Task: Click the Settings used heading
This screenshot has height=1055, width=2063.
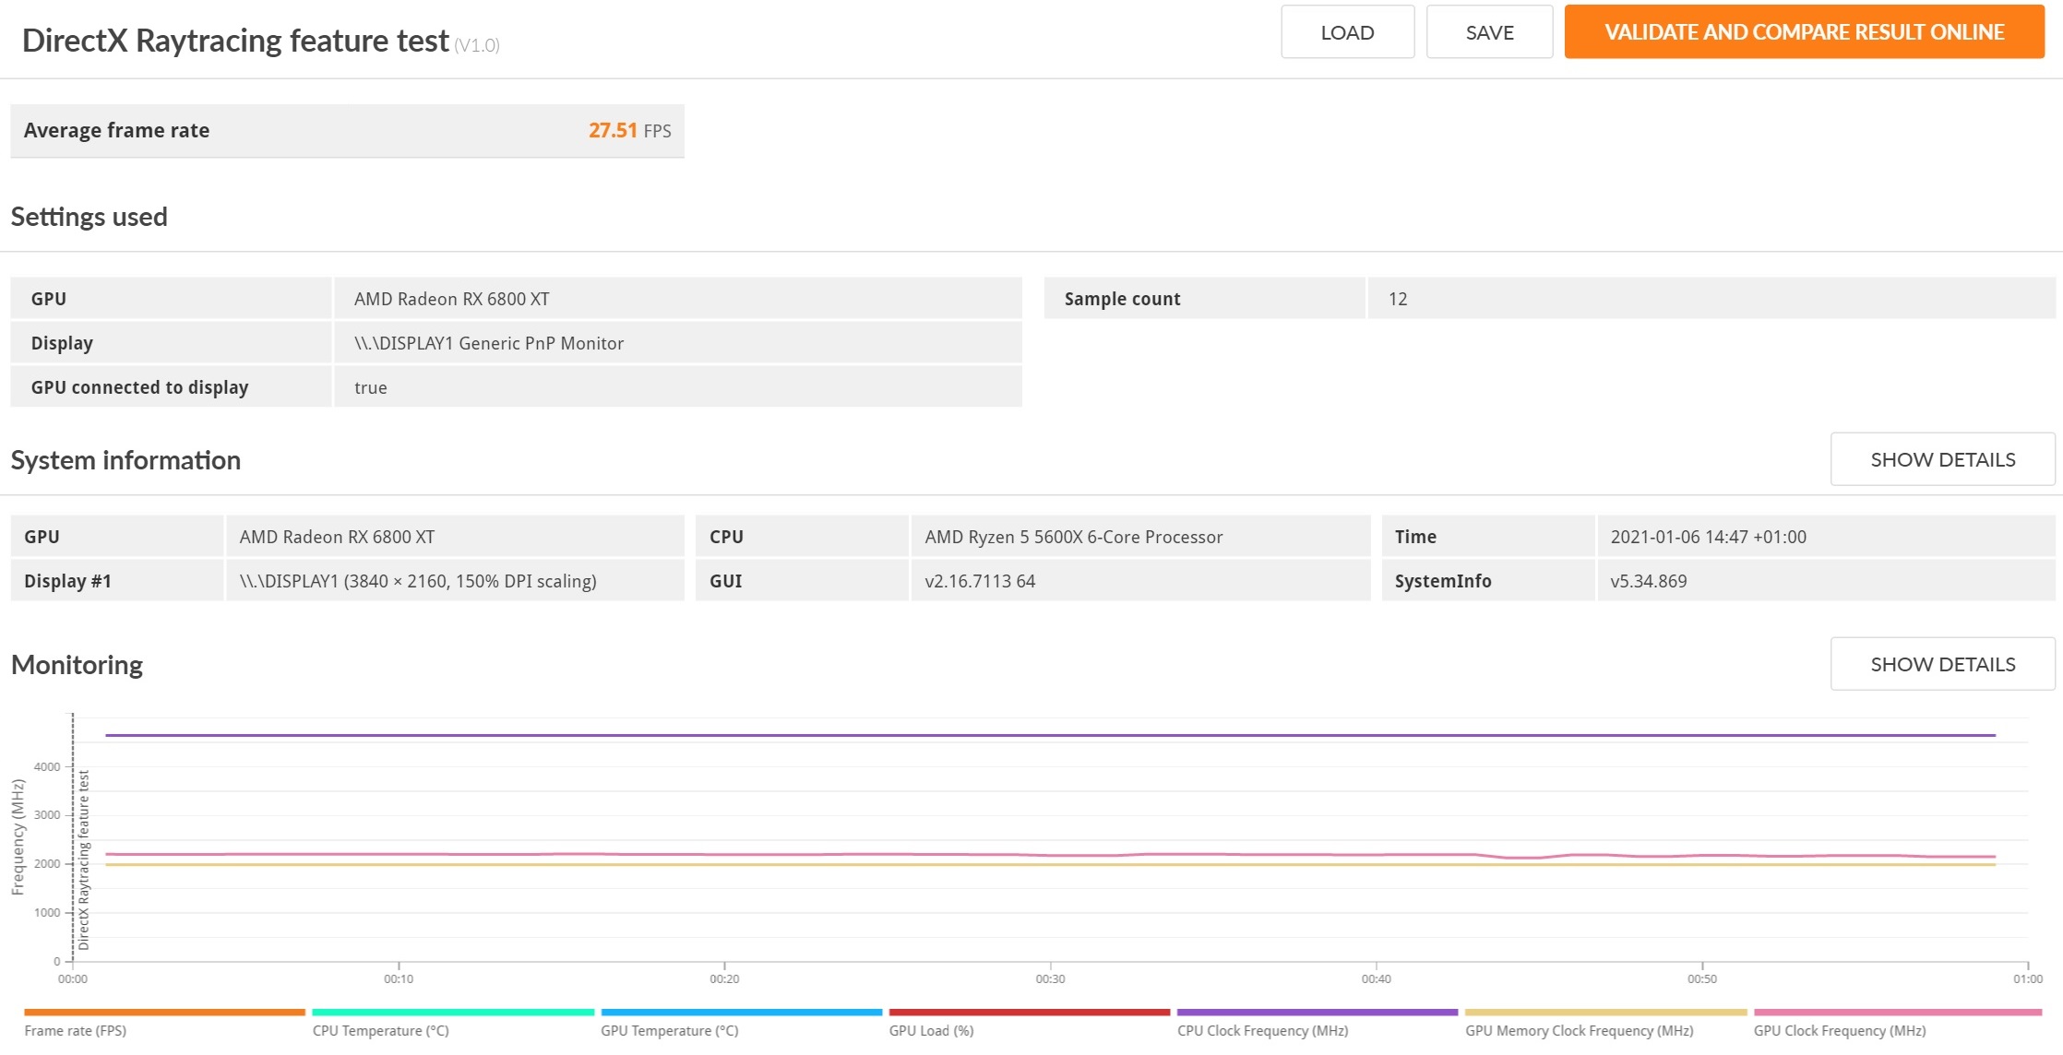Action: pyautogui.click(x=89, y=217)
